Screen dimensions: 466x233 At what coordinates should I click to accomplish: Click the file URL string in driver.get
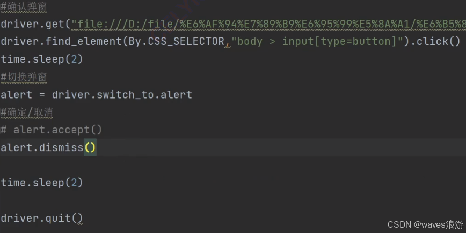click(268, 24)
